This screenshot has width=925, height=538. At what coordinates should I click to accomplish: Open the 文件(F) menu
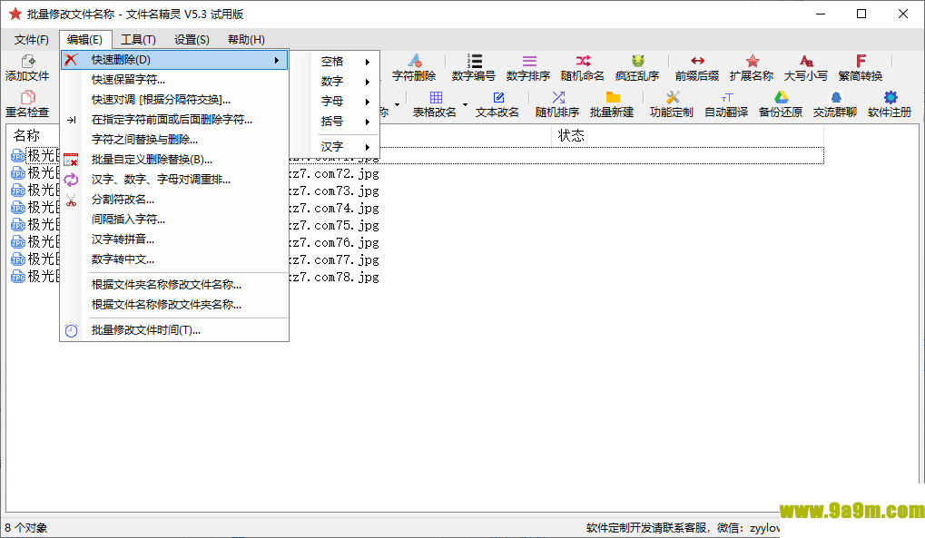pos(32,40)
